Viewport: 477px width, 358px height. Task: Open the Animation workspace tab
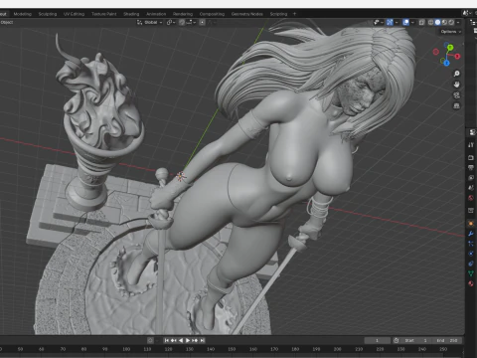click(x=156, y=14)
